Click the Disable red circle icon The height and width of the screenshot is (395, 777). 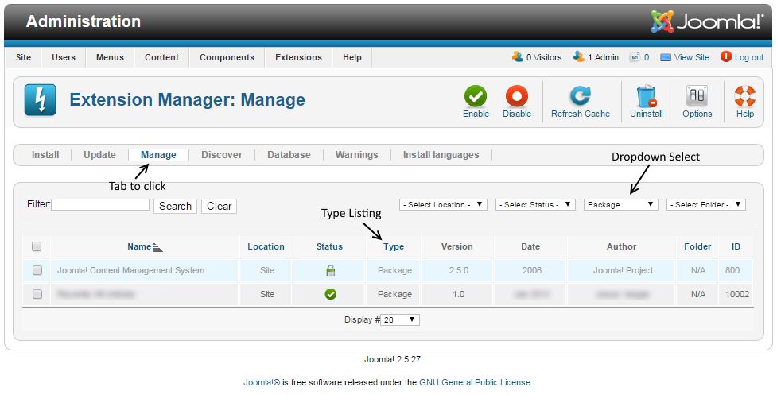pos(517,96)
